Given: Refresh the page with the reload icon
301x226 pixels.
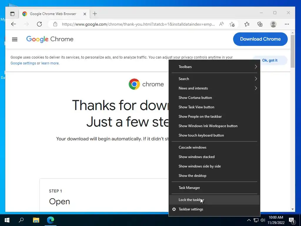Looking at the screenshot, I should [x=39, y=24].
